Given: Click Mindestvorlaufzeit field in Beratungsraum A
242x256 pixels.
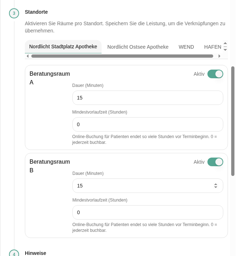Looking at the screenshot, I should coord(148,124).
